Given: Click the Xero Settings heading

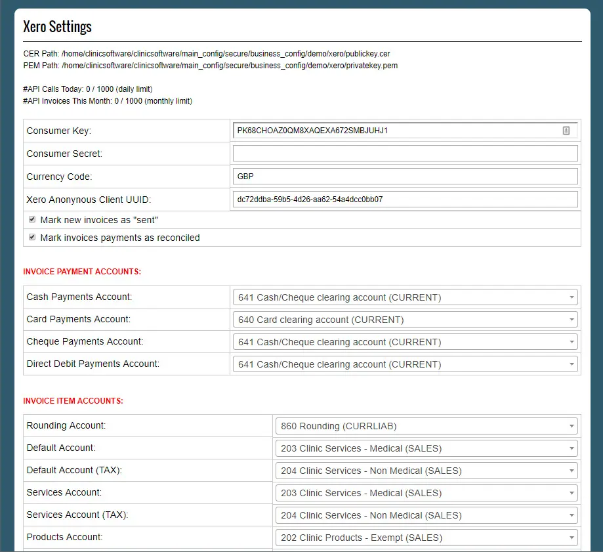Looking at the screenshot, I should click(x=57, y=27).
